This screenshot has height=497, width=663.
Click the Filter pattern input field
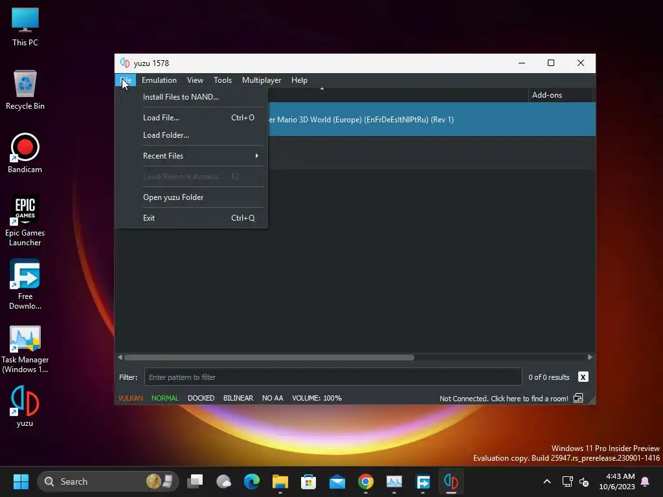pyautogui.click(x=333, y=377)
